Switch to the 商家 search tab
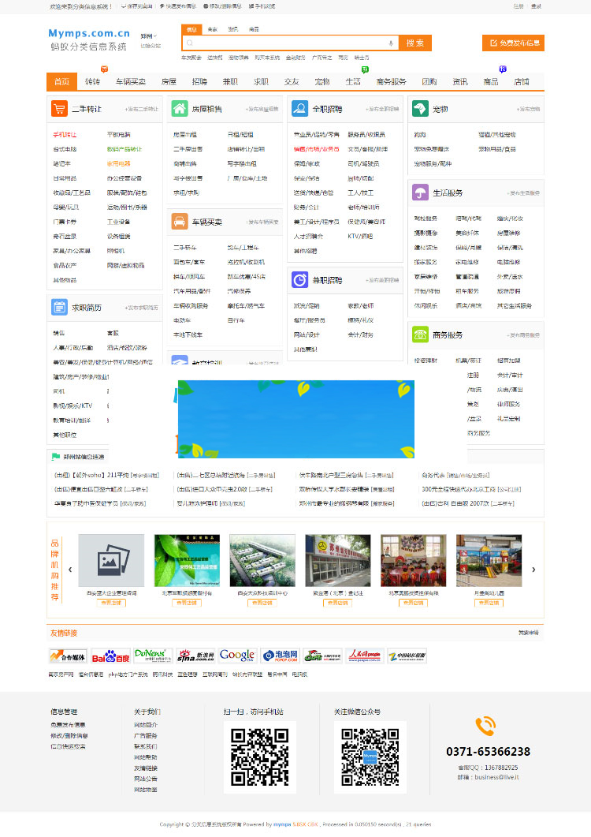The image size is (591, 837). [x=212, y=29]
